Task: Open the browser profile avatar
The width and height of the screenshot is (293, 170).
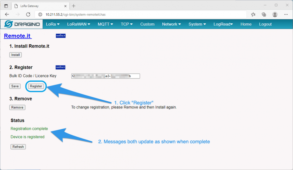Action: point(275,15)
